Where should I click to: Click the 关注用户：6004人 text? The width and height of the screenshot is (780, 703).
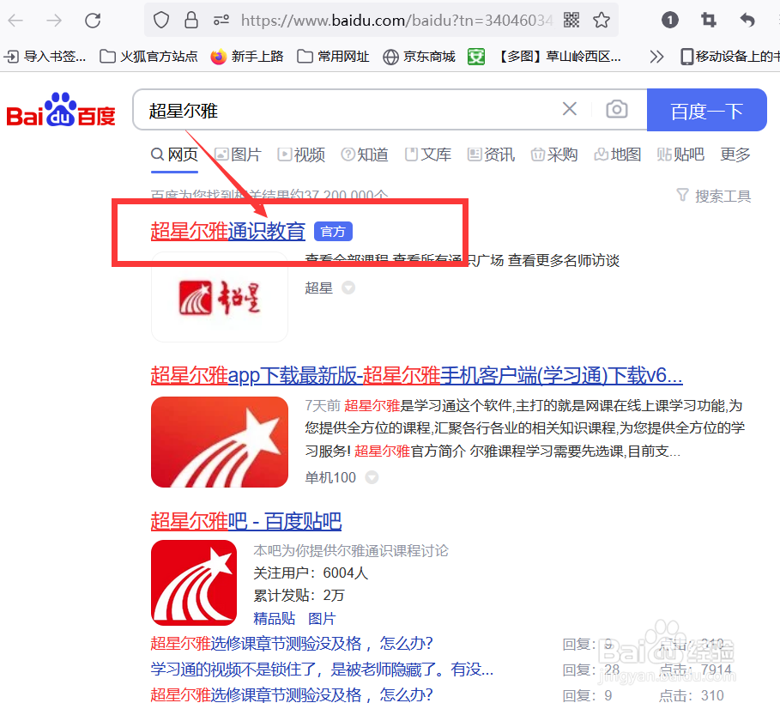311,573
